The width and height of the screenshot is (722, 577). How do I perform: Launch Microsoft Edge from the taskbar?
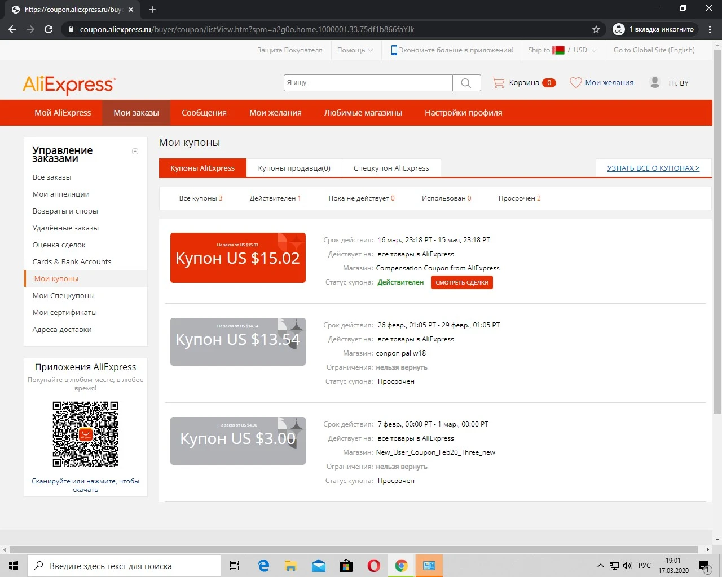click(263, 566)
